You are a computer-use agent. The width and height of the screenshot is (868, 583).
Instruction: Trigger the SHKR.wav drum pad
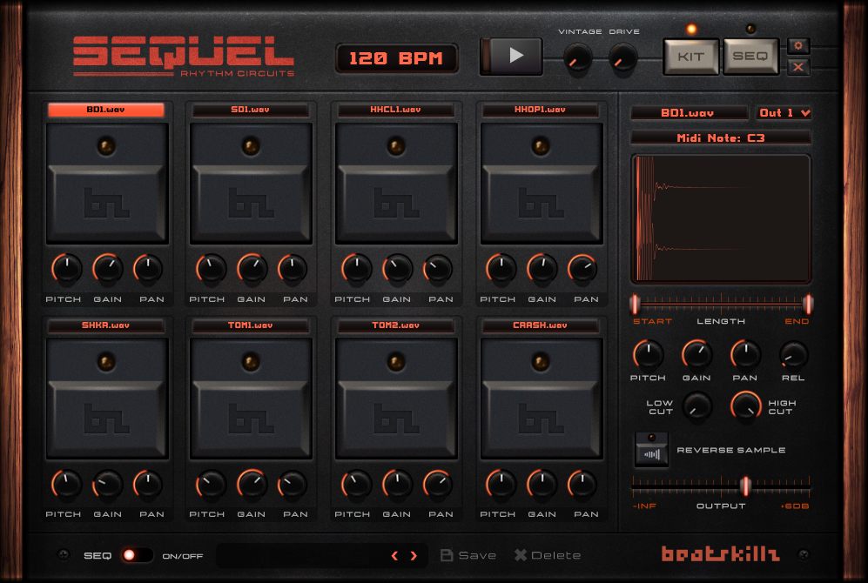pos(107,399)
